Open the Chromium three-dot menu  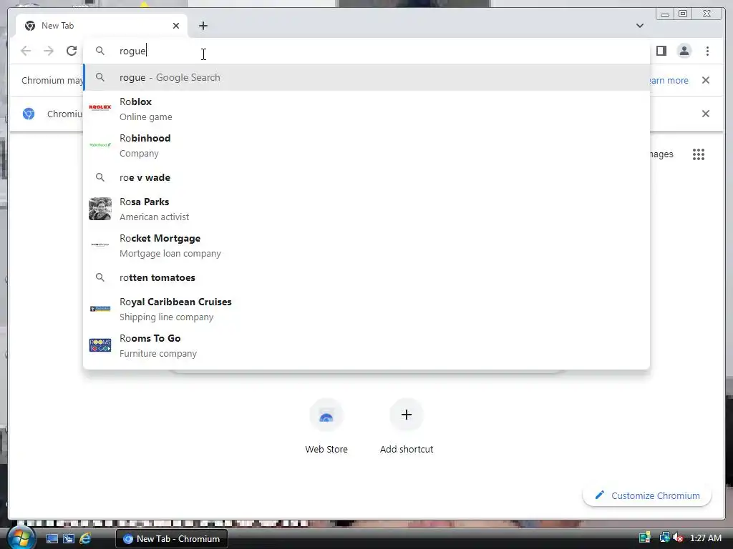pyautogui.click(x=707, y=51)
